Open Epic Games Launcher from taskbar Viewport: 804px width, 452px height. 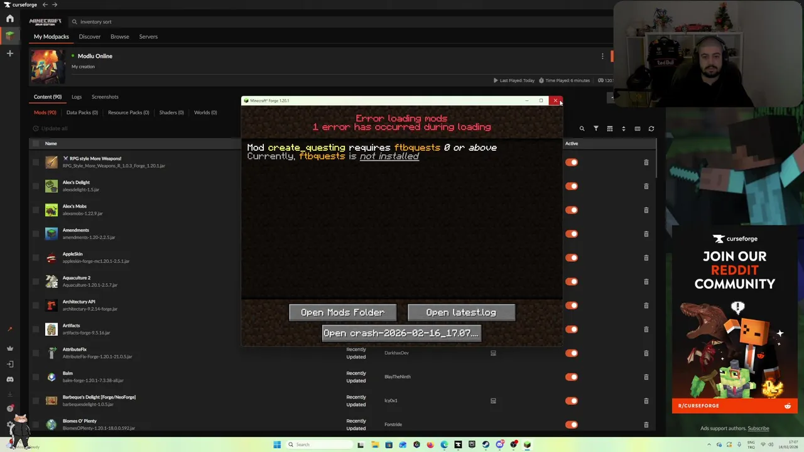[472, 444]
